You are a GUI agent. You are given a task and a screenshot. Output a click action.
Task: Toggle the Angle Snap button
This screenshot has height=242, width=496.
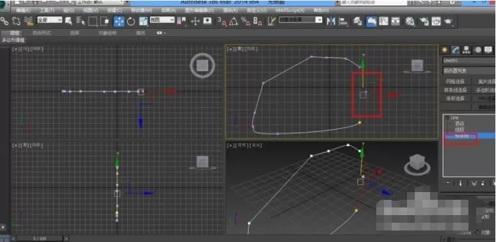(x=234, y=21)
